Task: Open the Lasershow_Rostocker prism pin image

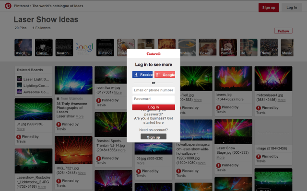Action: [x=34, y=161]
